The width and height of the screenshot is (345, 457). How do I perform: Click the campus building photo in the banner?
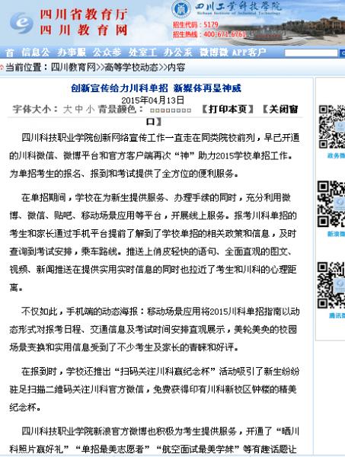tap(310, 29)
